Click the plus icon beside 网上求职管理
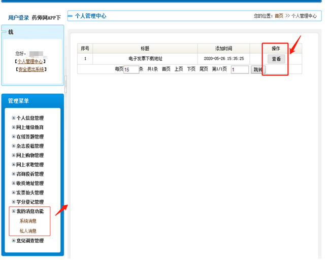This screenshot has width=330, height=260. coord(14,165)
